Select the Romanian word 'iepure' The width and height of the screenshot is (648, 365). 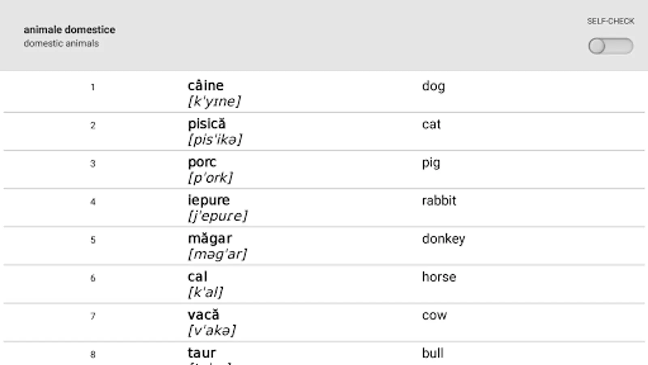209,200
